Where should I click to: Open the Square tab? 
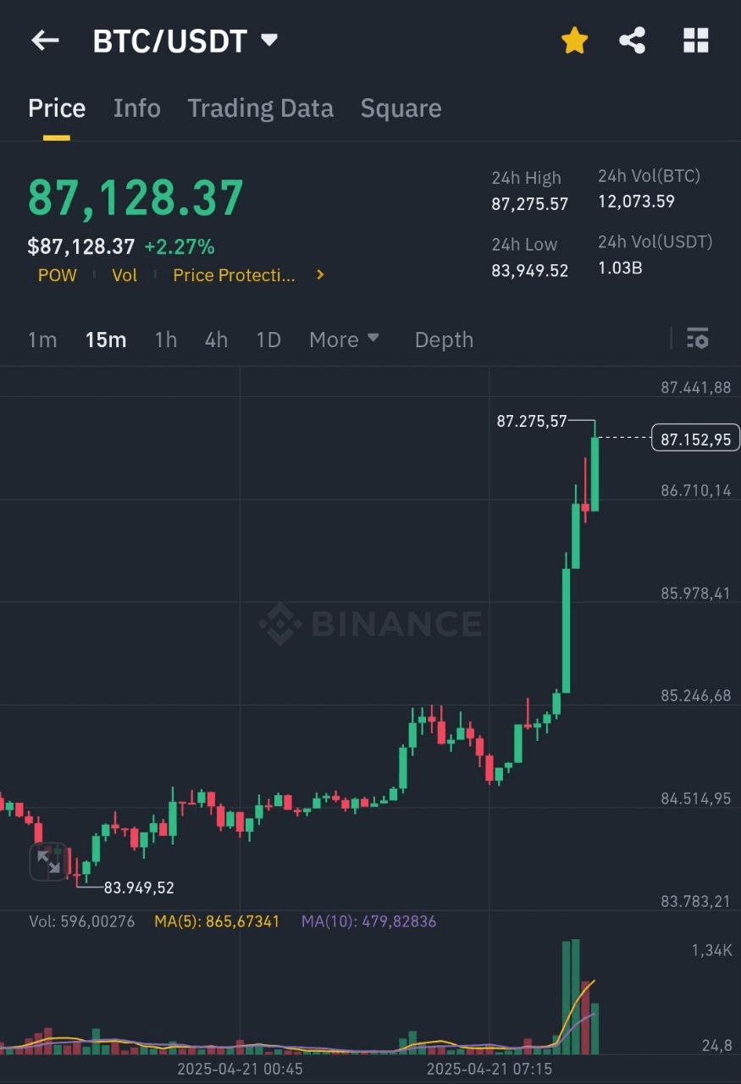click(x=401, y=108)
